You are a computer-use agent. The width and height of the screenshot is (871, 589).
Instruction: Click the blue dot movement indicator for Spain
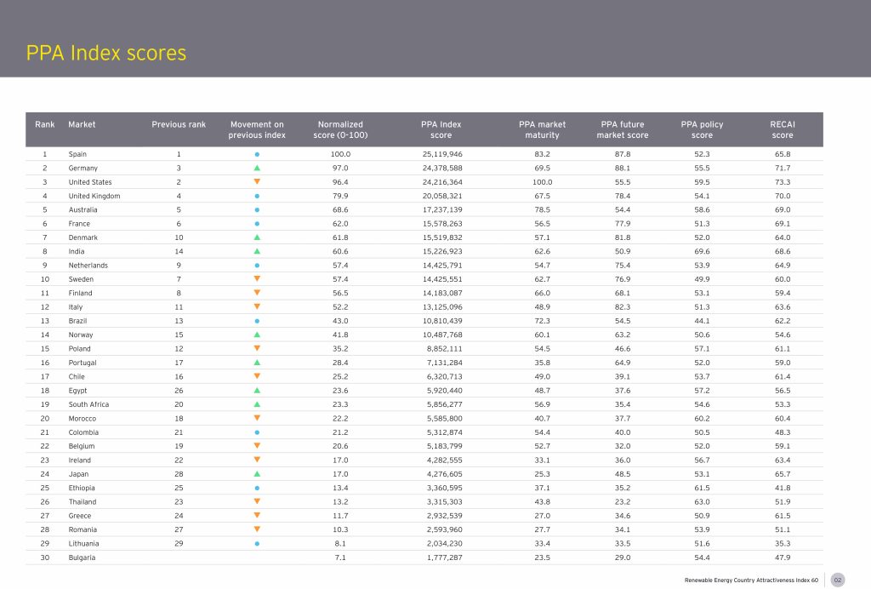[257, 154]
